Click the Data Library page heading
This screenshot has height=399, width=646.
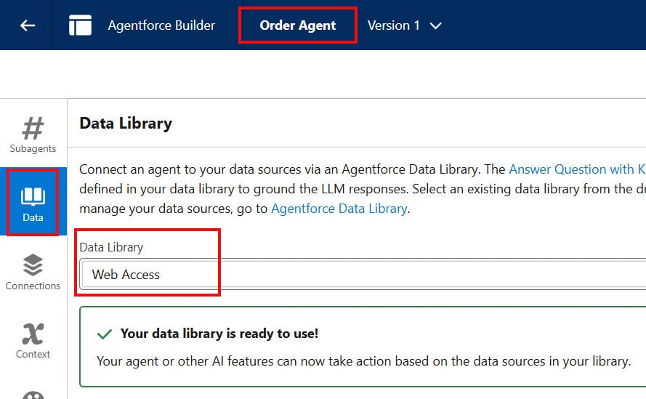(x=126, y=124)
